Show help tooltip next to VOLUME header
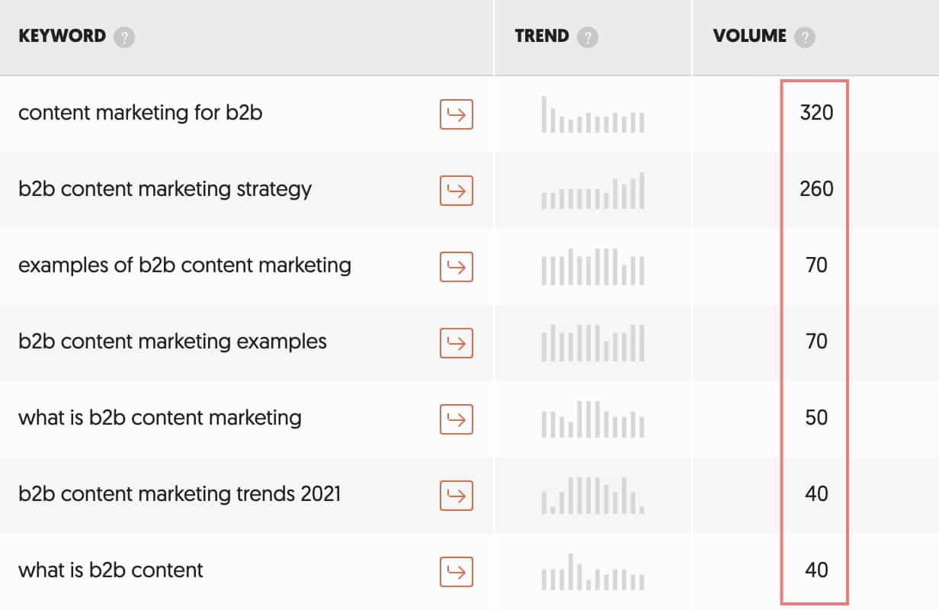939x610 pixels. tap(805, 37)
